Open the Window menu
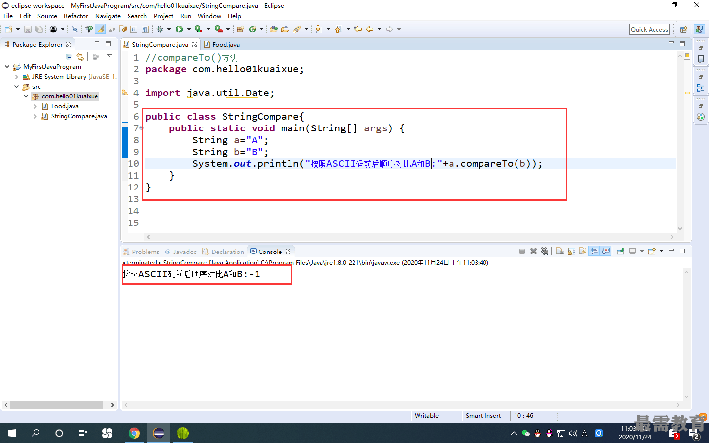 pyautogui.click(x=209, y=16)
